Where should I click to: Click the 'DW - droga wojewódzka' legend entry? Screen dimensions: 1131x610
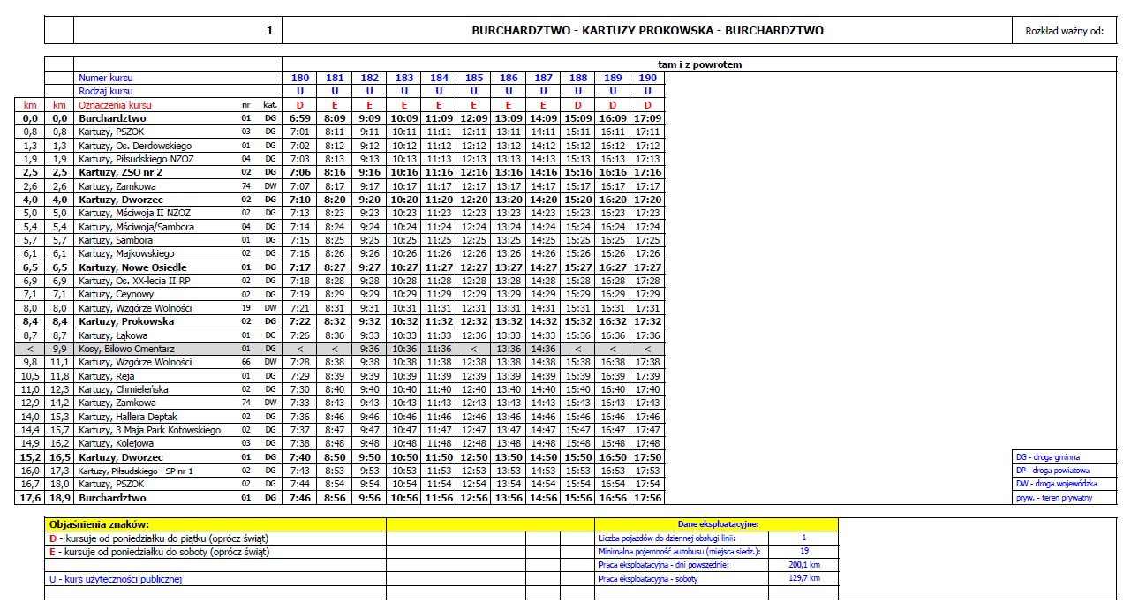[1056, 484]
